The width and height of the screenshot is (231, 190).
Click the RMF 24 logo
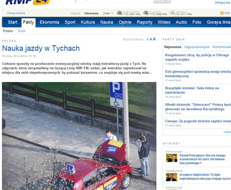[27, 2]
